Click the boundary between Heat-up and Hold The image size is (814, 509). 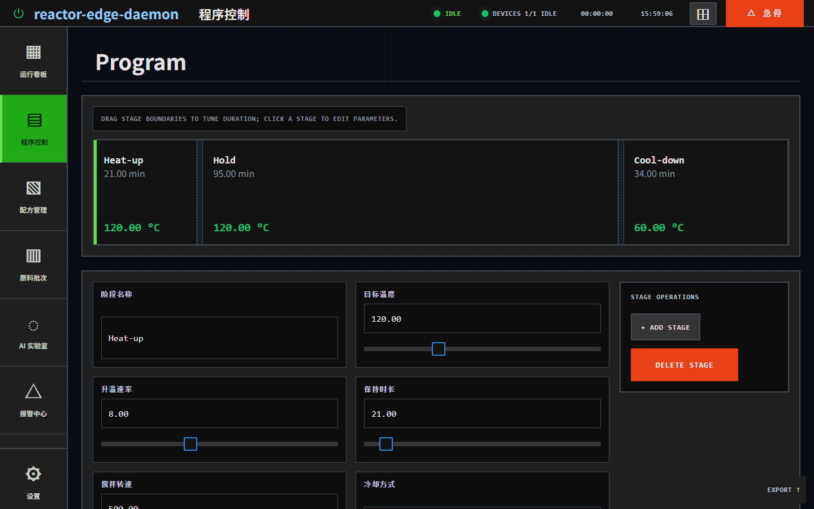(x=200, y=192)
